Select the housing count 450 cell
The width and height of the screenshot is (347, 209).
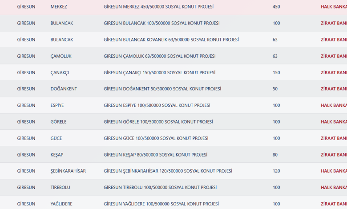276,7
